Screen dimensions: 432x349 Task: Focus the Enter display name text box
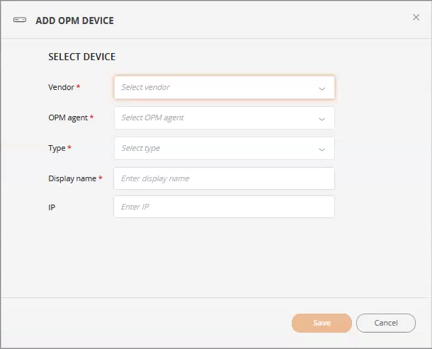(x=224, y=178)
